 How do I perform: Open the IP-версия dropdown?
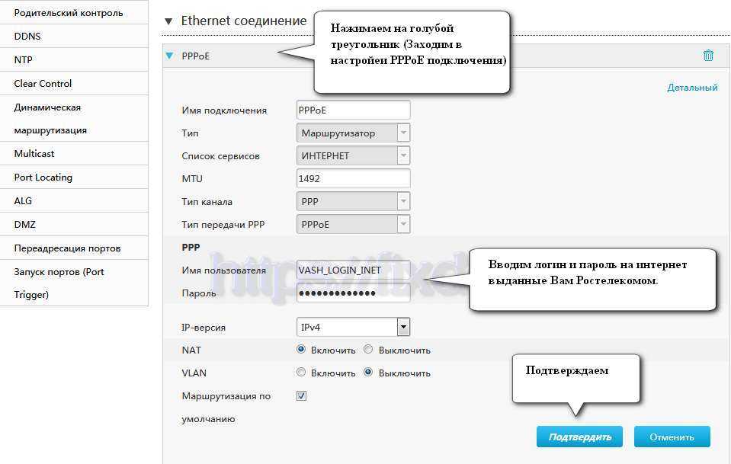(x=403, y=328)
